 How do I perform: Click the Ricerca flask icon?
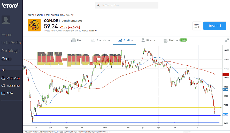pyautogui.click(x=143, y=40)
